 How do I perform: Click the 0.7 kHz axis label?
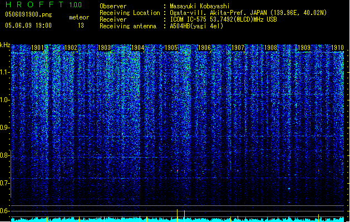[5, 183]
